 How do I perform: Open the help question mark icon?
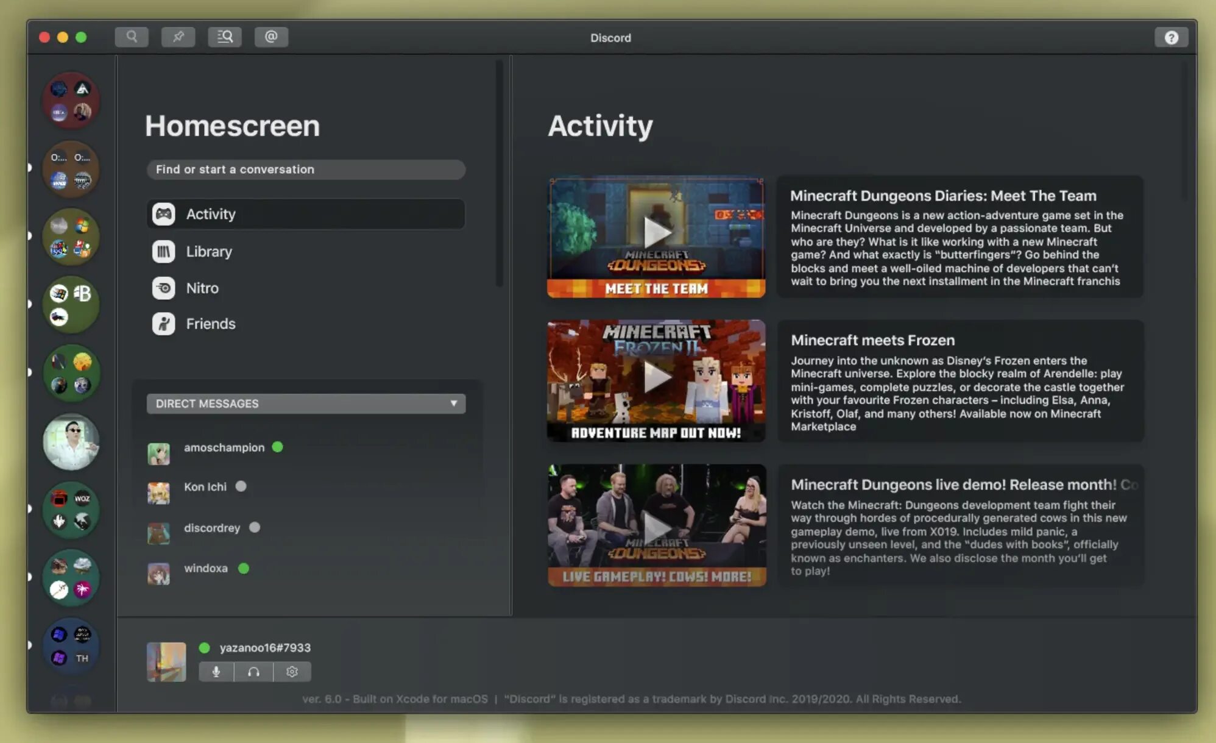1171,37
